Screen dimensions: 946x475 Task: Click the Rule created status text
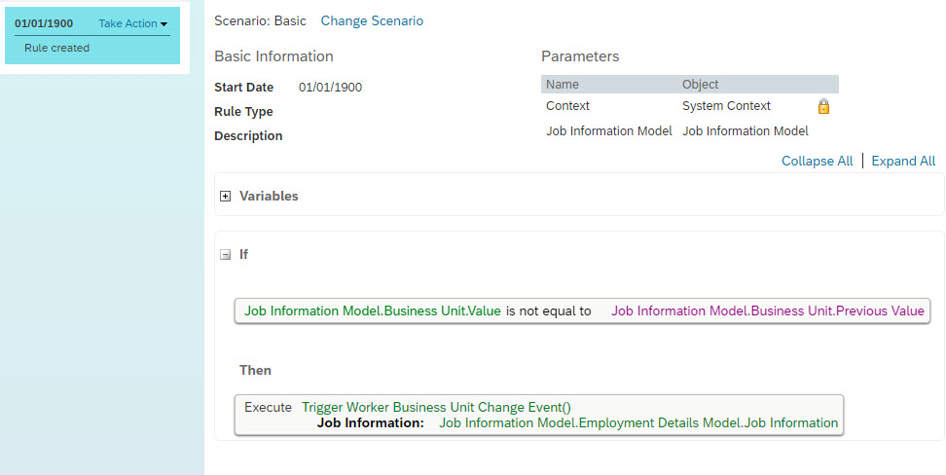click(x=56, y=49)
